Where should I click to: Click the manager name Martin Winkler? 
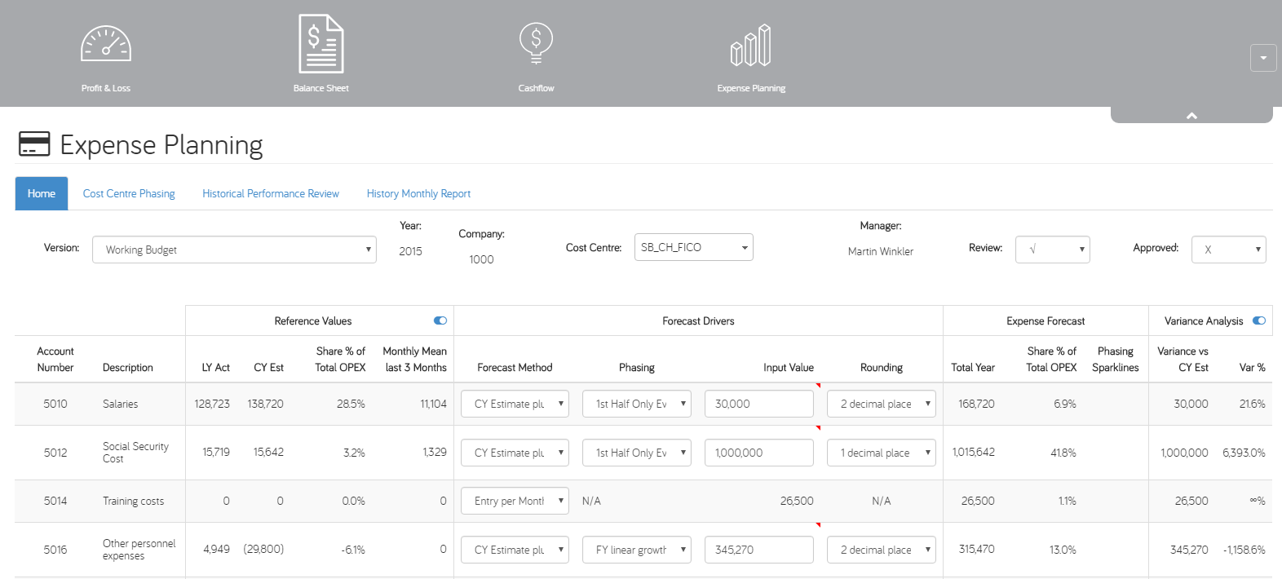pyautogui.click(x=881, y=251)
